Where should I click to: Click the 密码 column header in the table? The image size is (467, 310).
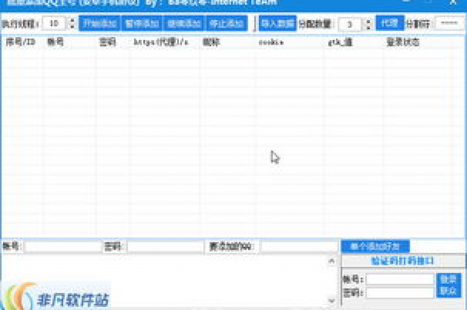click(112, 42)
